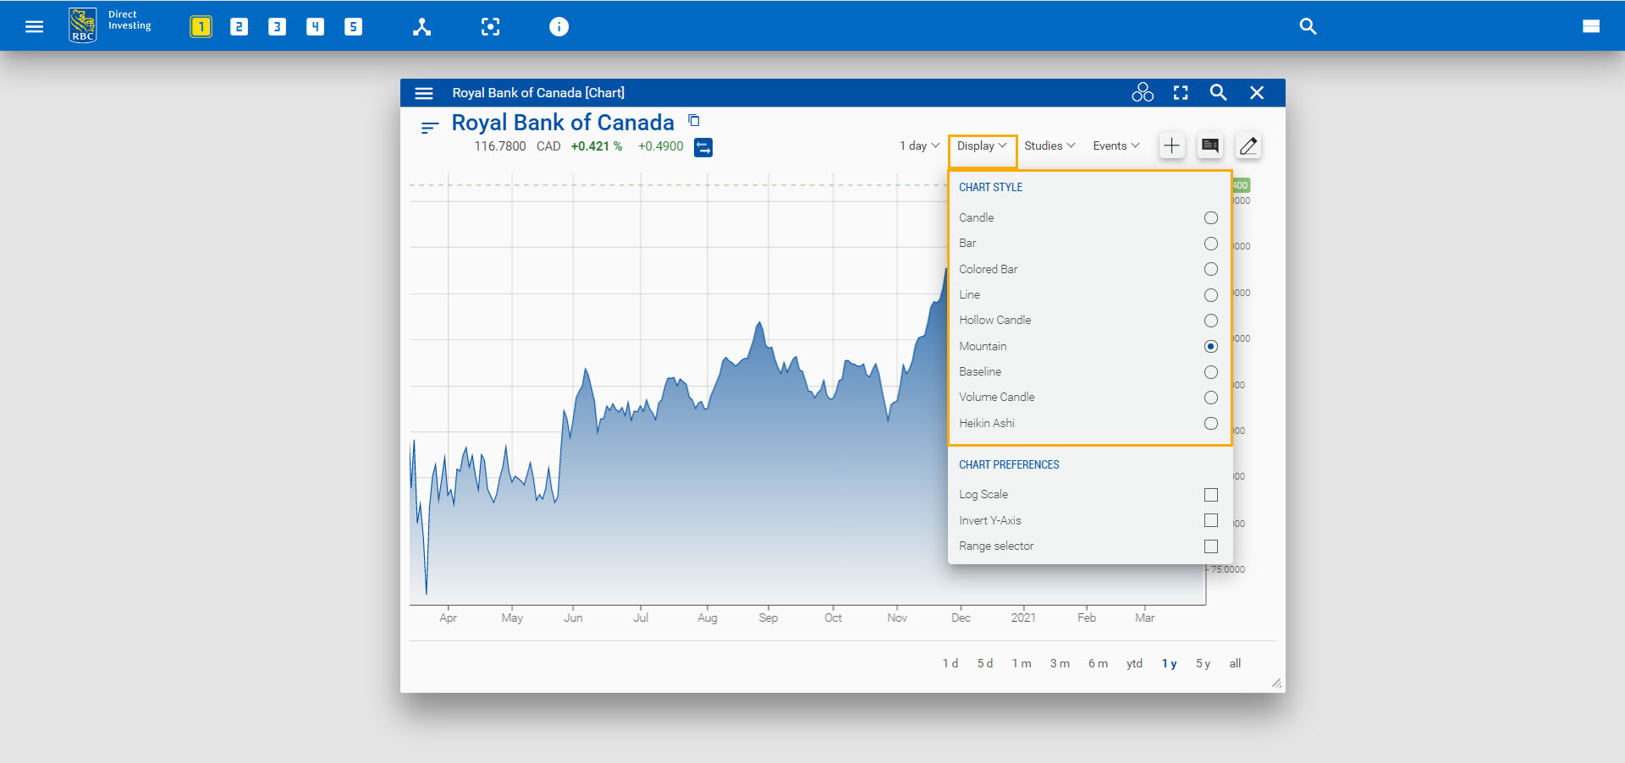The width and height of the screenshot is (1625, 763).
Task: Open the 1 day interval dropdown
Action: tap(918, 145)
